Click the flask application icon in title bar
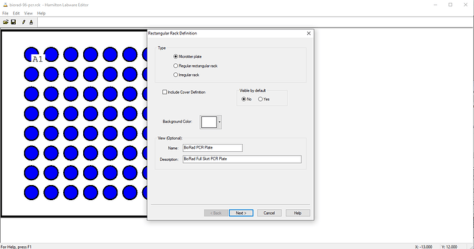The image size is (474, 249). [x=5, y=5]
